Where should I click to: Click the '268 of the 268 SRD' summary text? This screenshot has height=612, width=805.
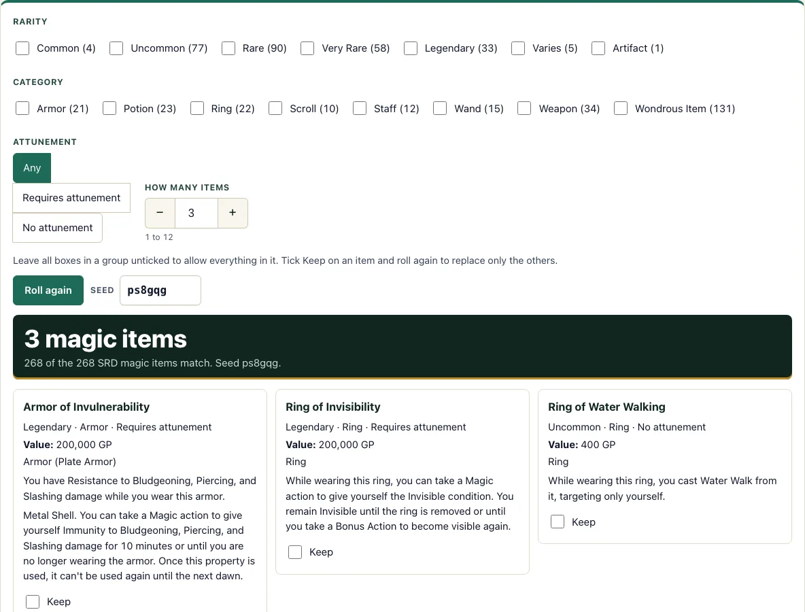[x=152, y=363]
